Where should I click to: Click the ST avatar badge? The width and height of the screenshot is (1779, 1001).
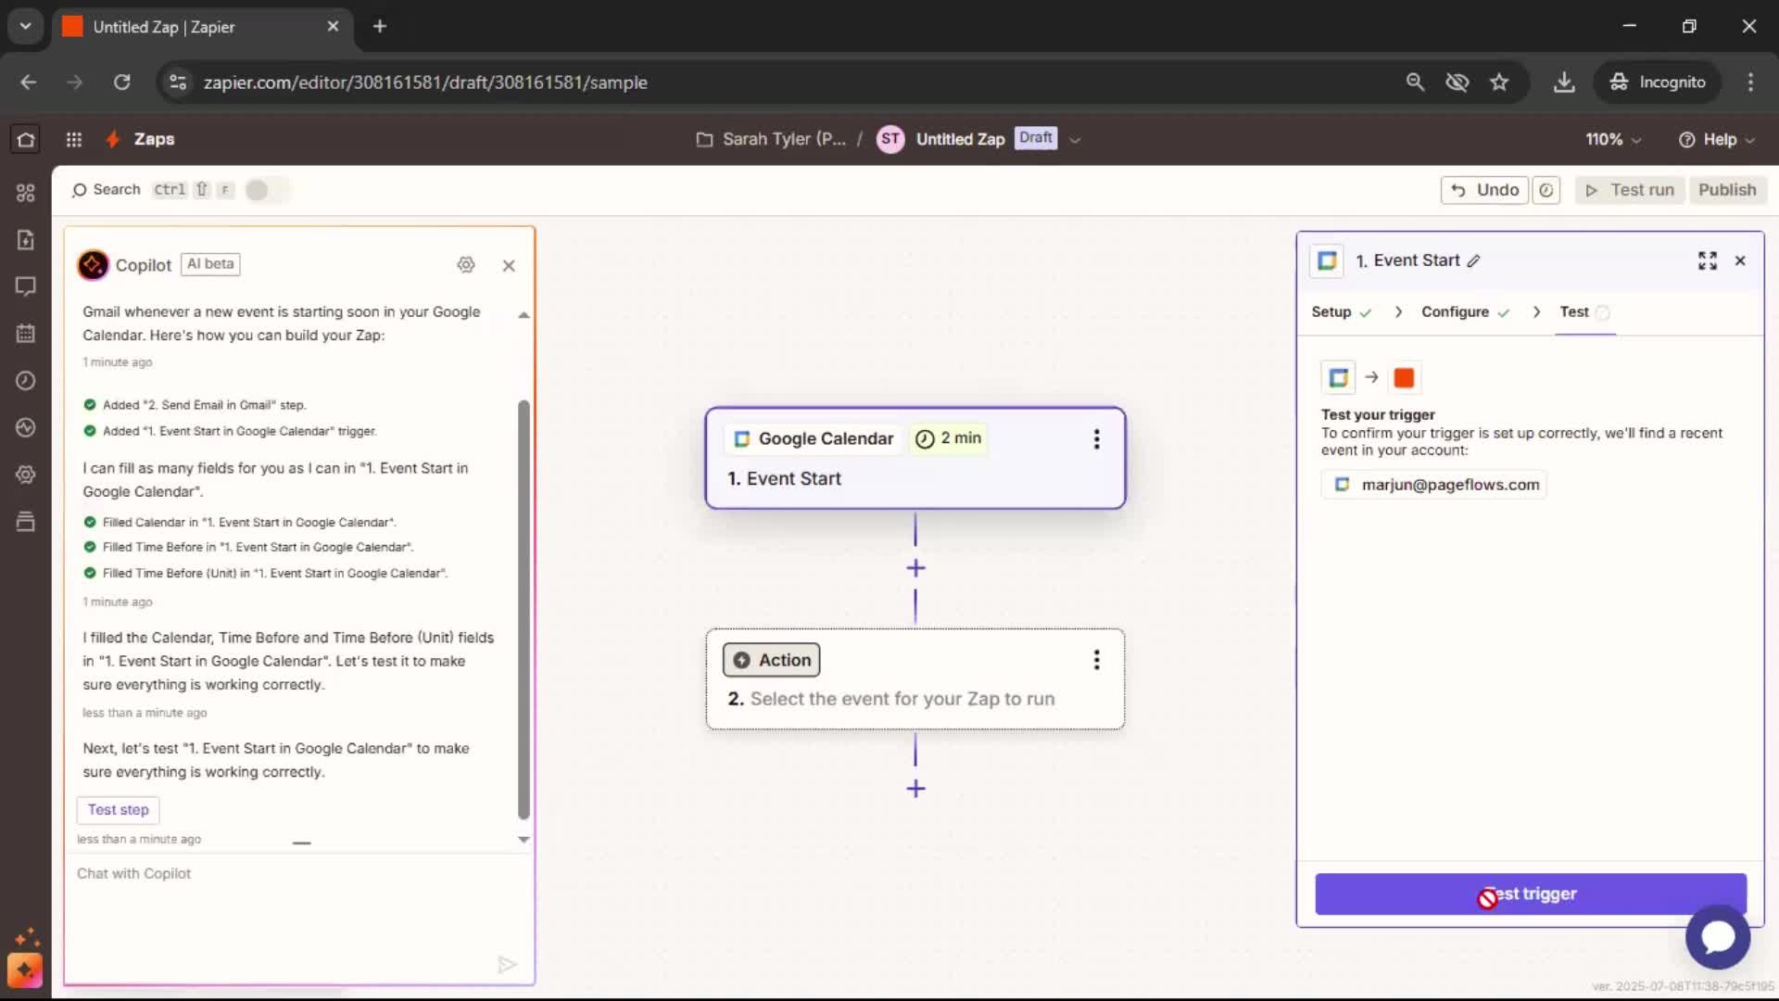coord(889,139)
